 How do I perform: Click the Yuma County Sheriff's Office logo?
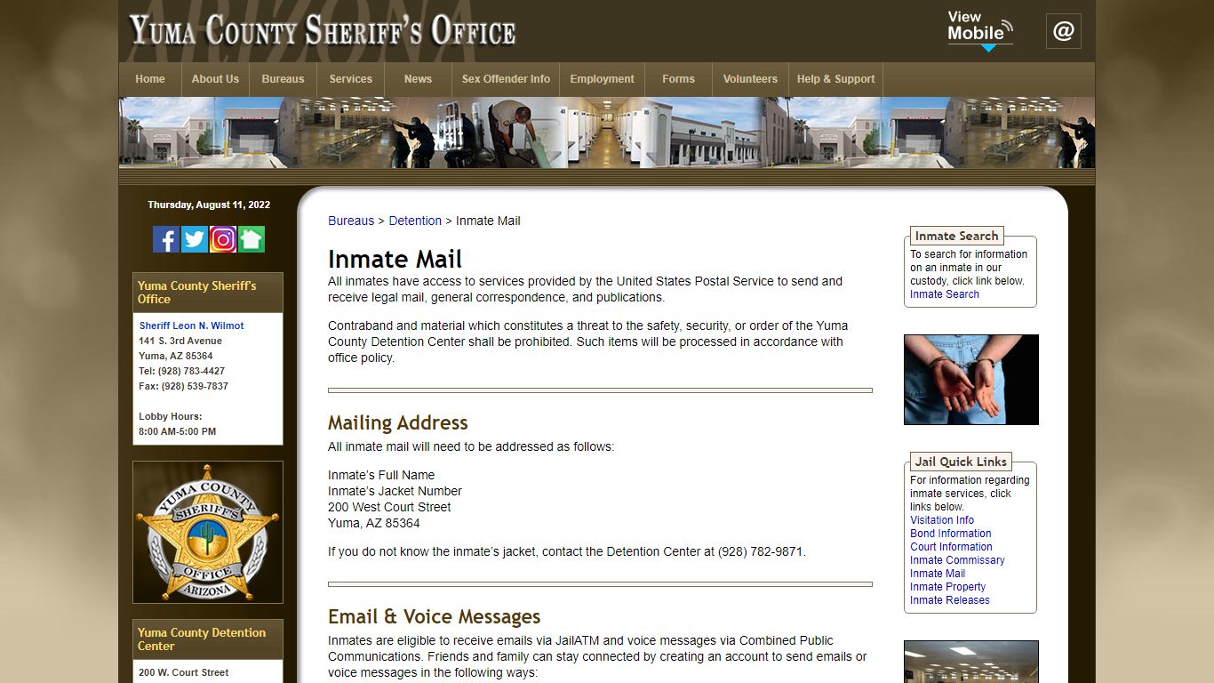[323, 31]
